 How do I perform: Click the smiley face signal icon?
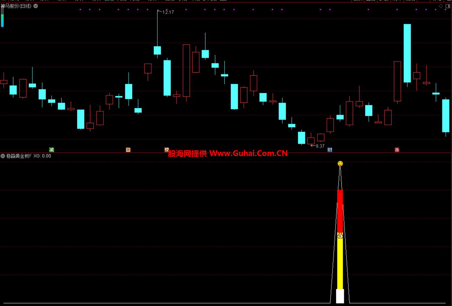340,164
